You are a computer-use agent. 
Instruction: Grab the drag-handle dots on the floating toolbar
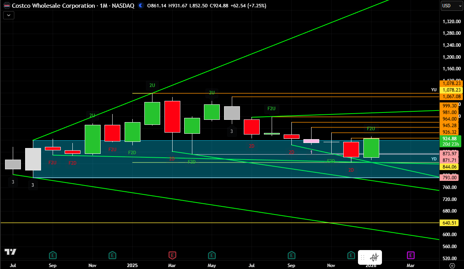[x=363, y=257]
